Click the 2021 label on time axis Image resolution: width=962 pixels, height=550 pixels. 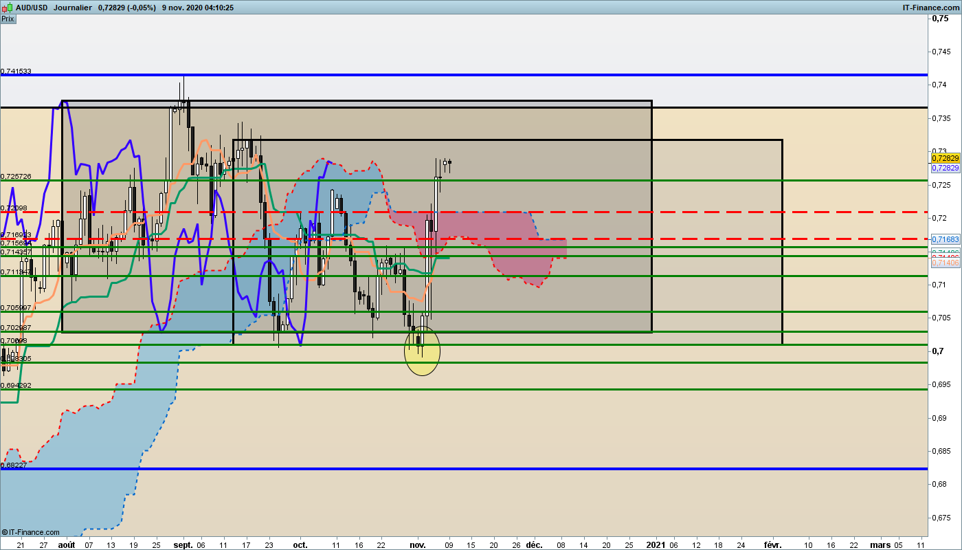657,544
